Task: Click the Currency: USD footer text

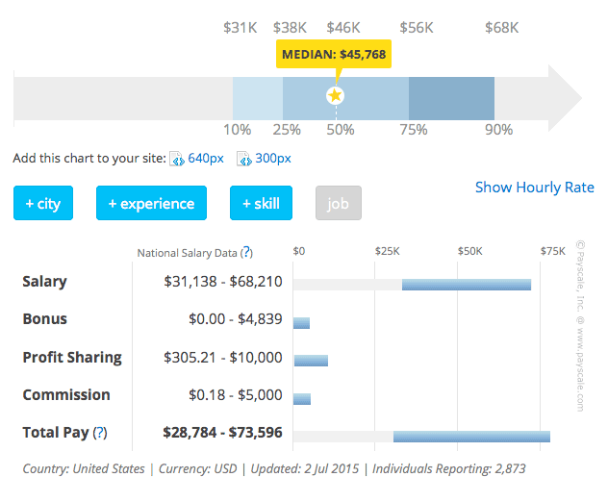Action: pyautogui.click(x=198, y=469)
